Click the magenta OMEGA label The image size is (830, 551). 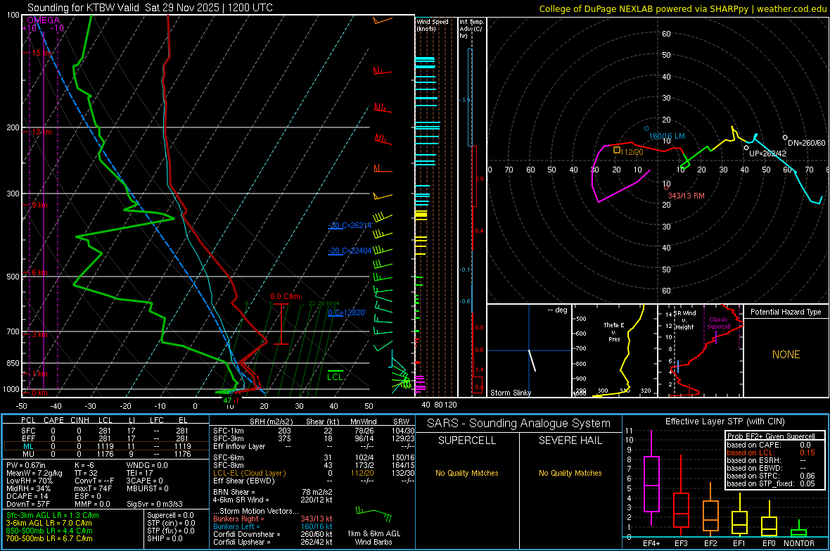click(44, 20)
